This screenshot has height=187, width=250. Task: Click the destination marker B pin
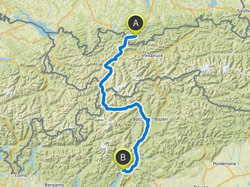pos(123,158)
